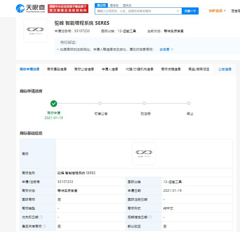Select the 商标申请进度 tab
The height and width of the screenshot is (232, 240).
[30, 69]
